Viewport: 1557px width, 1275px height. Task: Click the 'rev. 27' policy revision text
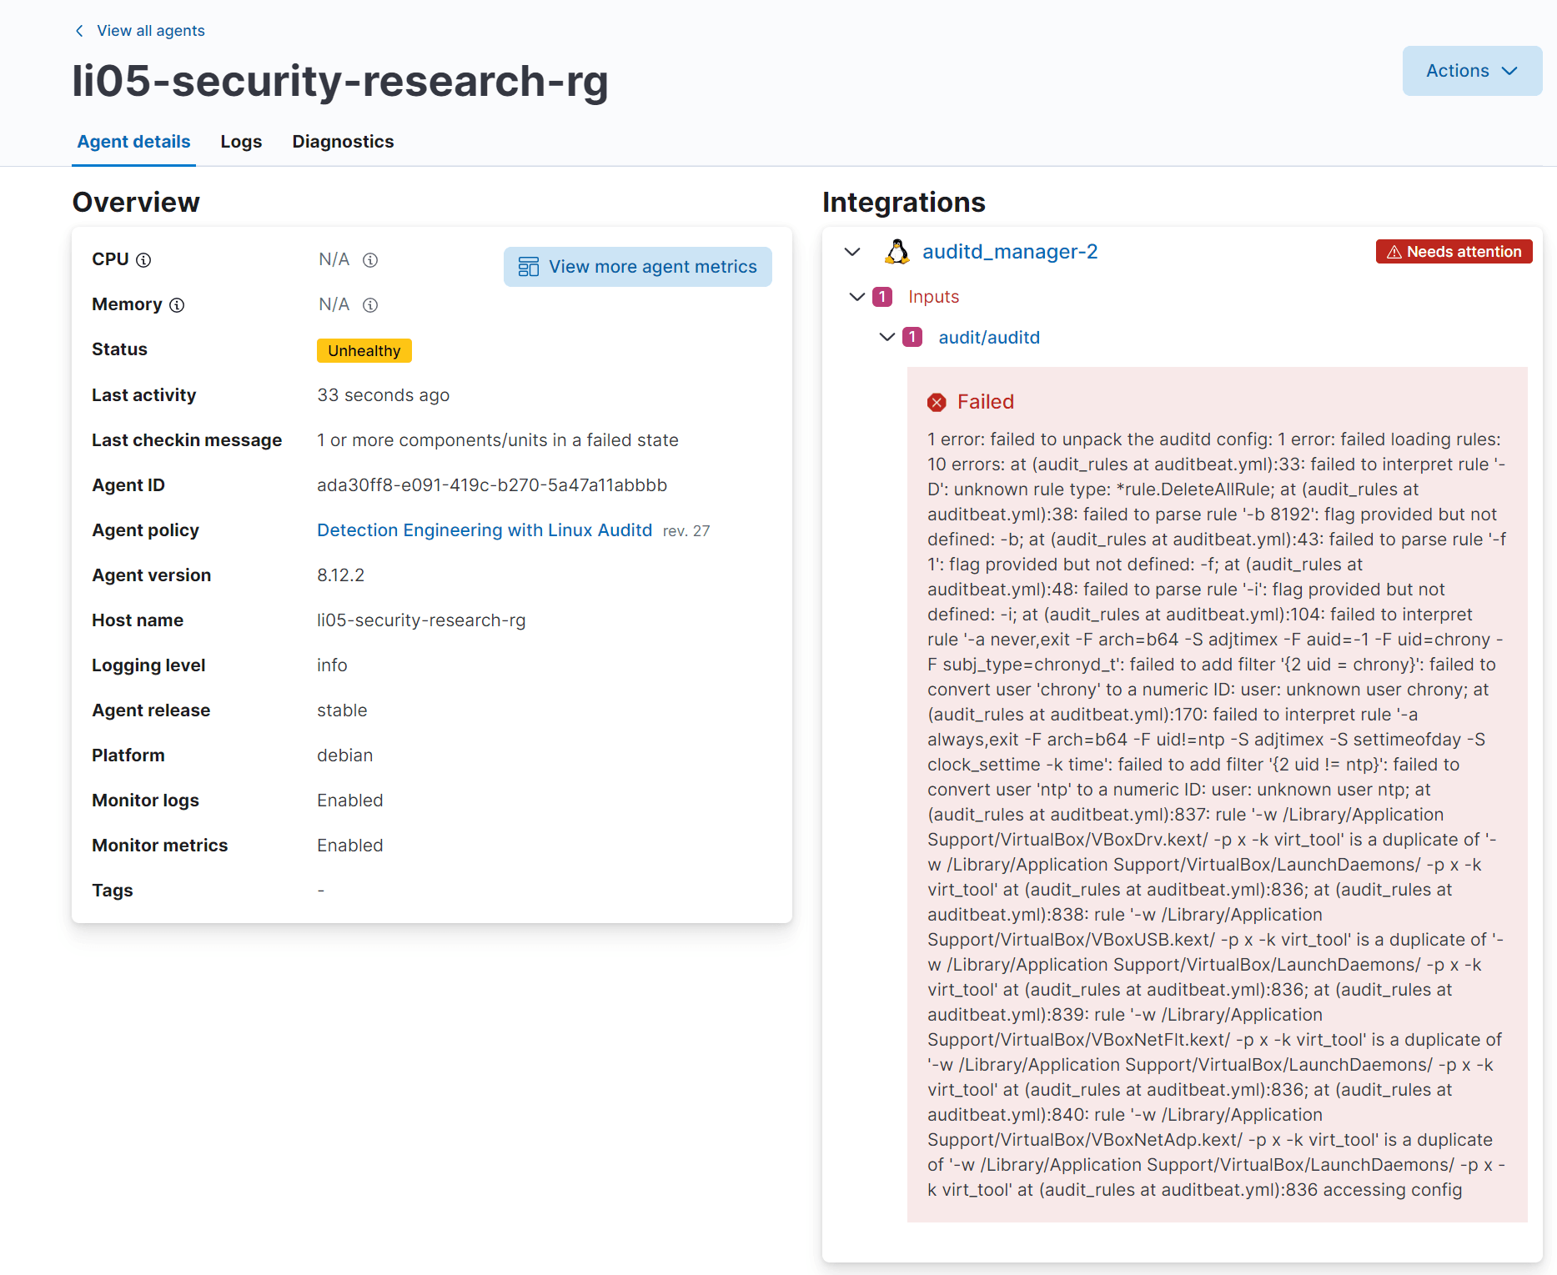[686, 531]
